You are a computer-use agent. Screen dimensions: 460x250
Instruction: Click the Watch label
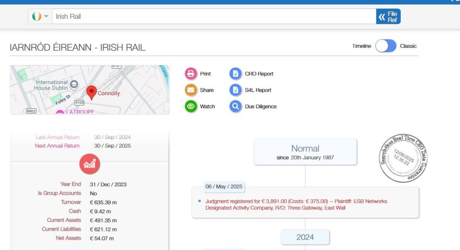208,107
